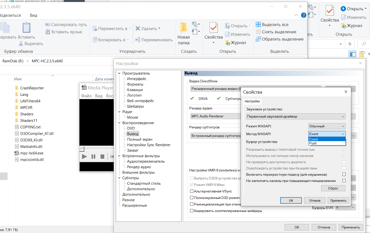This screenshot has width=370, height=233.
Task: Click Применить in the Свойства dialog
Action: pyautogui.click(x=338, y=200)
